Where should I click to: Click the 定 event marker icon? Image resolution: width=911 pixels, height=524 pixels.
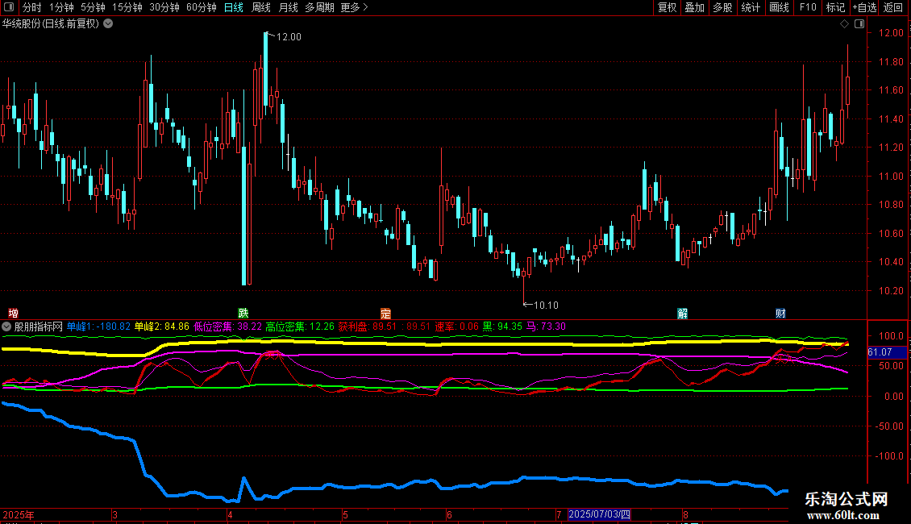pyautogui.click(x=385, y=313)
